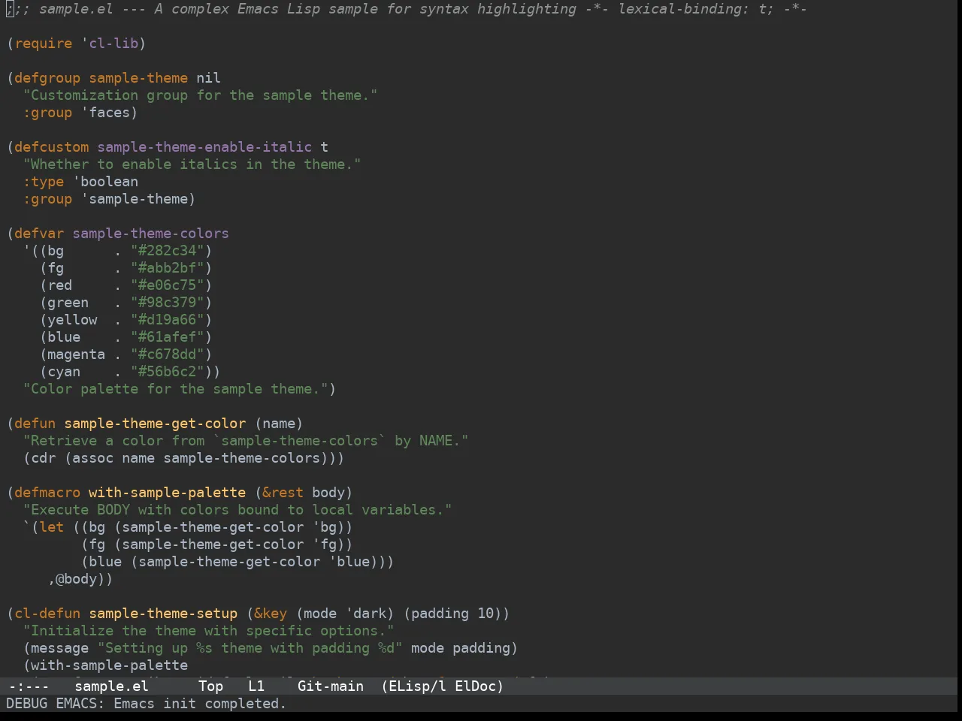Viewport: 962px width, 721px height.
Task: Click the sample.el buffer name in mode line
Action: pos(111,686)
